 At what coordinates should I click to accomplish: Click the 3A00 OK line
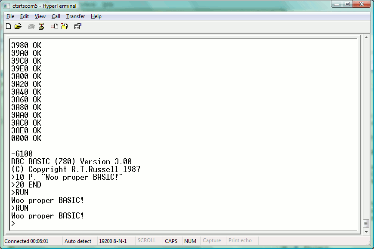click(x=26, y=76)
